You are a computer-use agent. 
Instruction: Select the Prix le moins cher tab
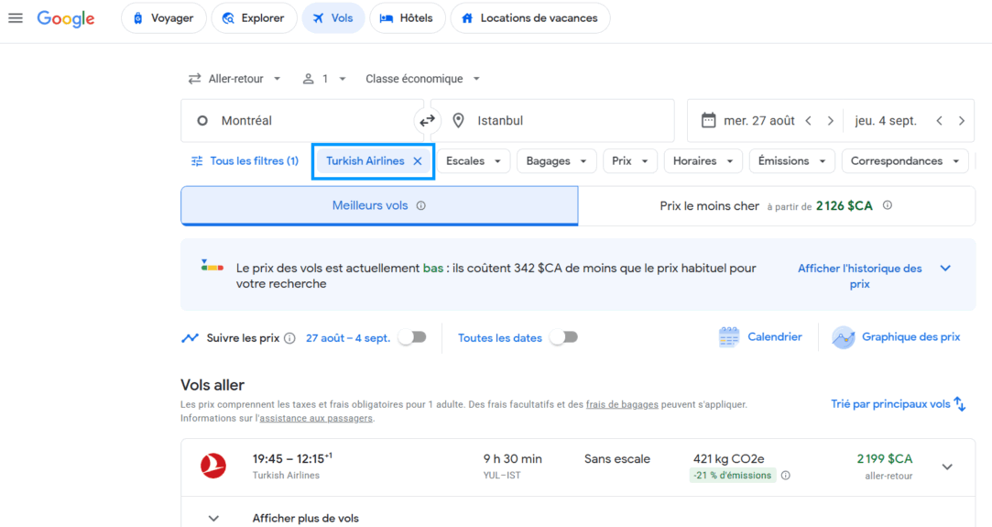point(776,205)
